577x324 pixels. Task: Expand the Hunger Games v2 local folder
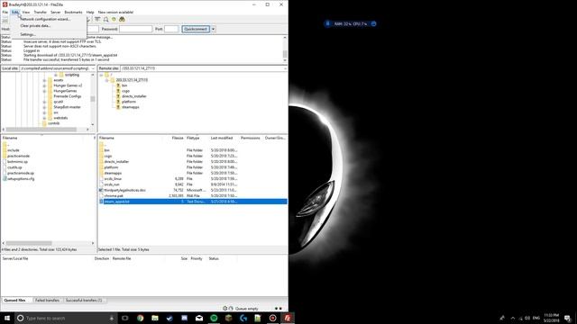click(x=44, y=85)
